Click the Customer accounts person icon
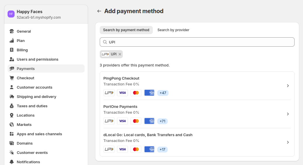Image resolution: width=303 pixels, height=165 pixels. (x=12, y=87)
